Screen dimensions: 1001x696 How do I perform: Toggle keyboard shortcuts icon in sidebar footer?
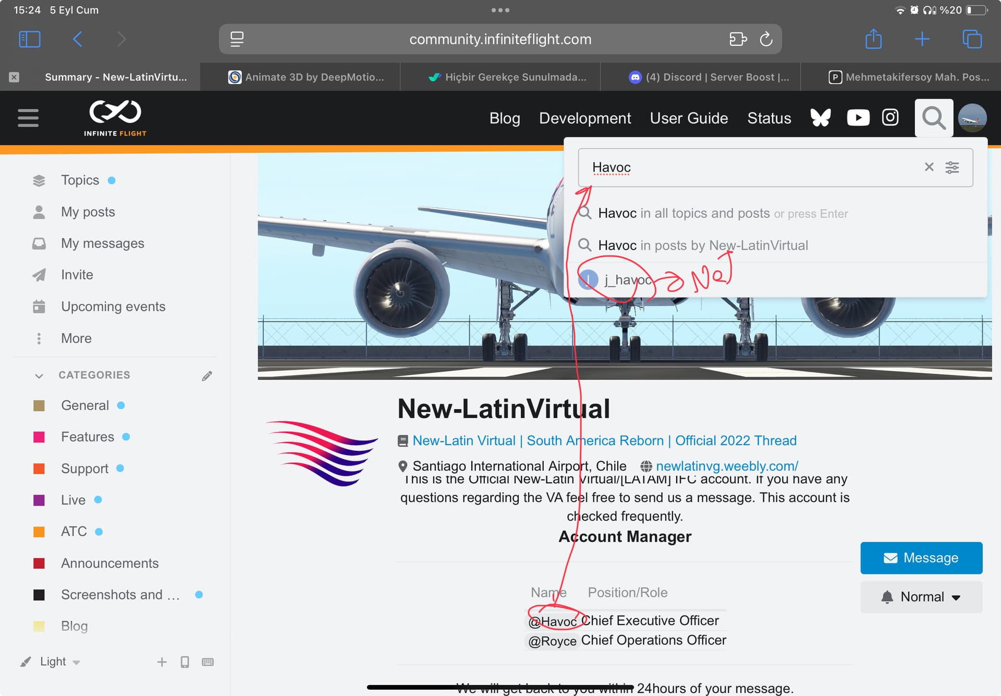point(207,662)
